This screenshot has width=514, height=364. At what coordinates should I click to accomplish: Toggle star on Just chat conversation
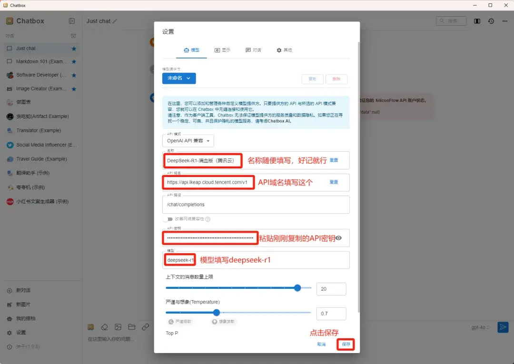pyautogui.click(x=74, y=49)
